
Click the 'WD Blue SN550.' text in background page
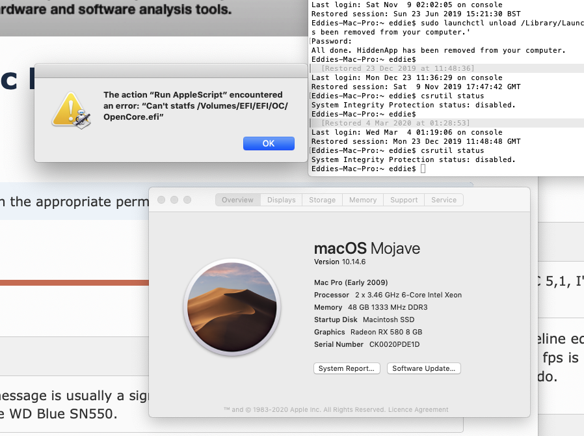[63, 414]
